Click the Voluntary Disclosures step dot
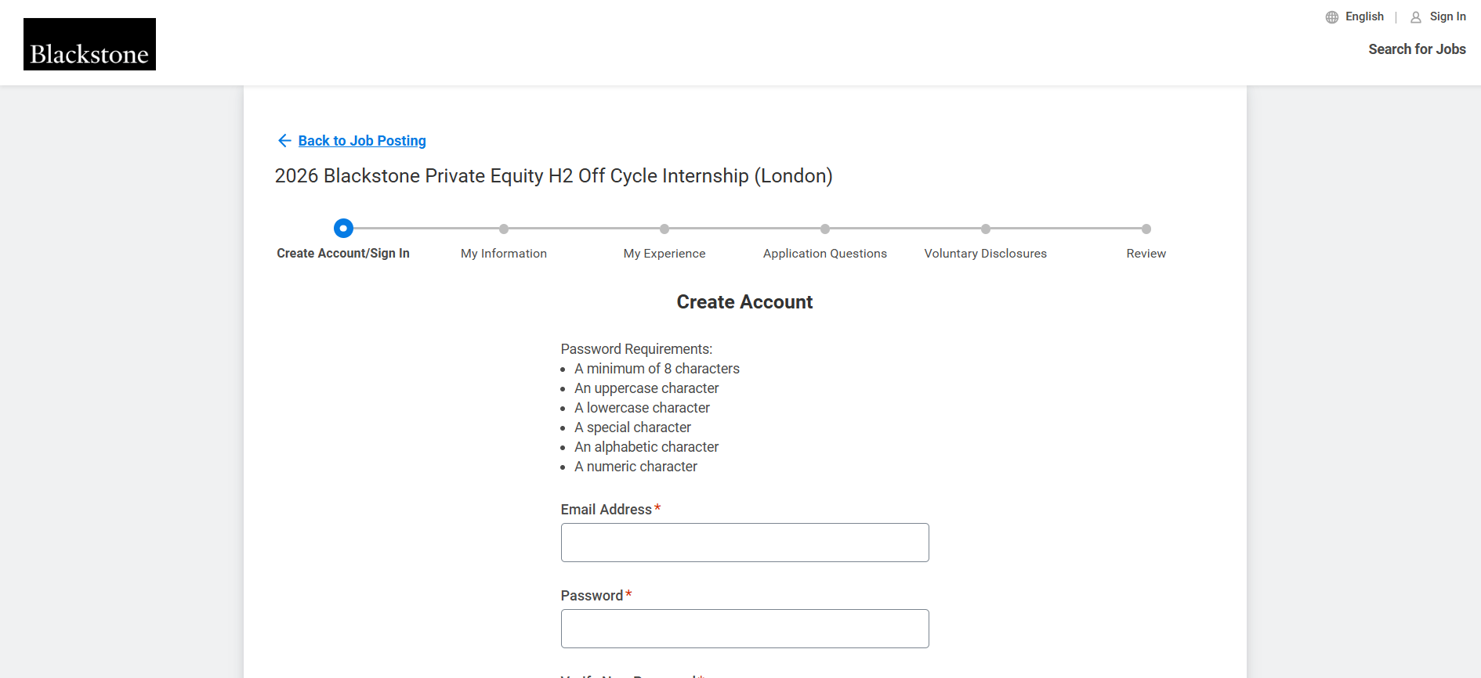This screenshot has height=678, width=1481. coord(986,229)
